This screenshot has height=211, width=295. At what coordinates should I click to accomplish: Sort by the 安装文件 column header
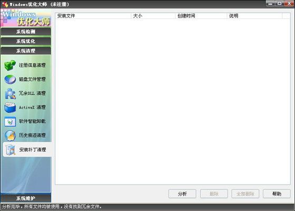[x=93, y=16]
